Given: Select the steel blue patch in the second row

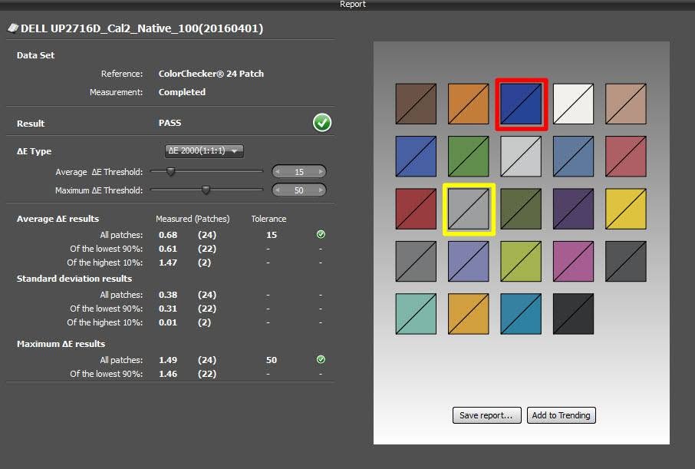Looking at the screenshot, I should coord(573,156).
